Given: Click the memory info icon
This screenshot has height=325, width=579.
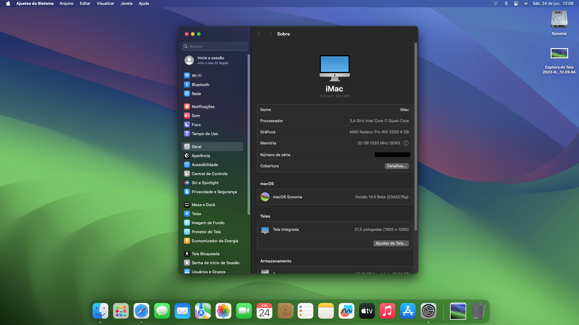Looking at the screenshot, I should (406, 143).
